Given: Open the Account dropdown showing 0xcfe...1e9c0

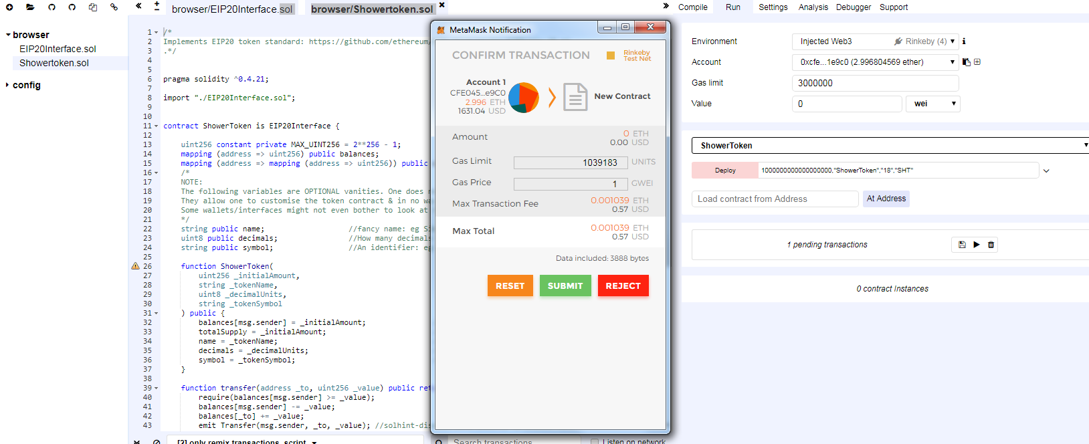Looking at the screenshot, I should coord(876,62).
